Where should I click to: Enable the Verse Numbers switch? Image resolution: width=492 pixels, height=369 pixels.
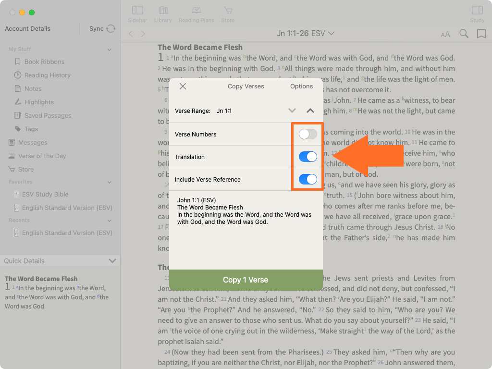307,134
